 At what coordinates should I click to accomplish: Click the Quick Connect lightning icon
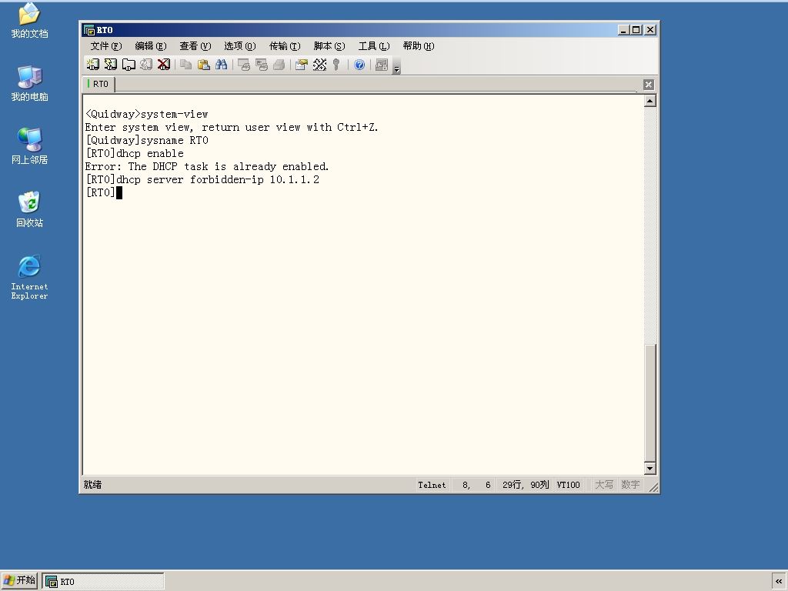click(x=111, y=65)
